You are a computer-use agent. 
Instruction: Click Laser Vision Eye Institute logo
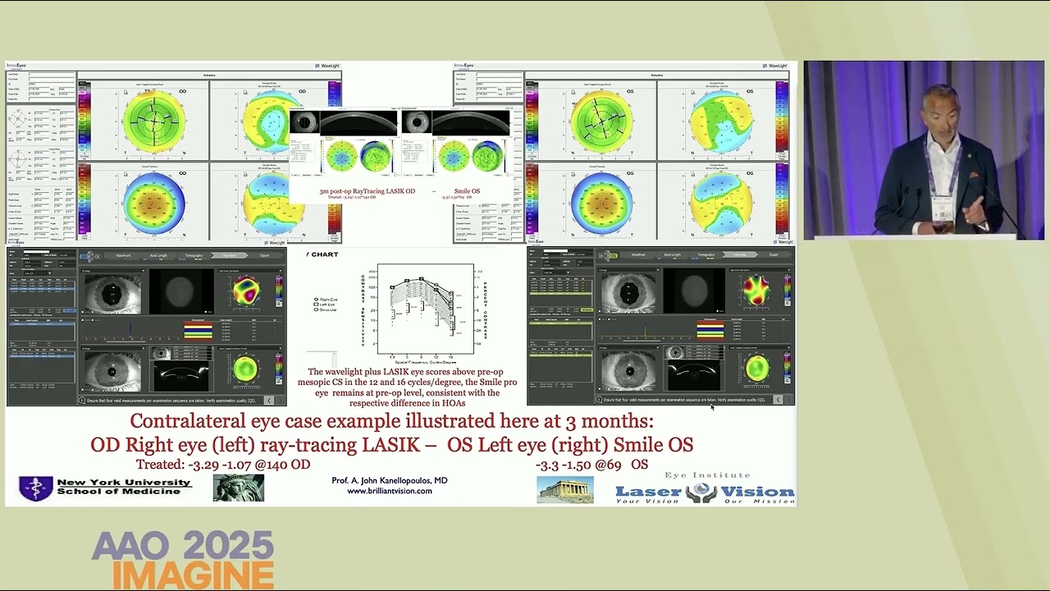[705, 489]
